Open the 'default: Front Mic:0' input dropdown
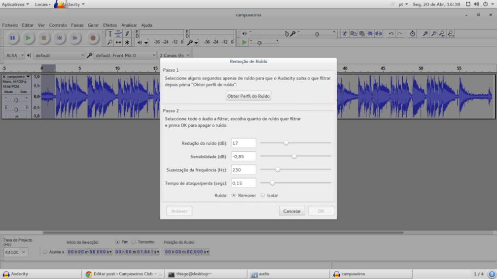This screenshot has height=279, width=497. point(125,56)
